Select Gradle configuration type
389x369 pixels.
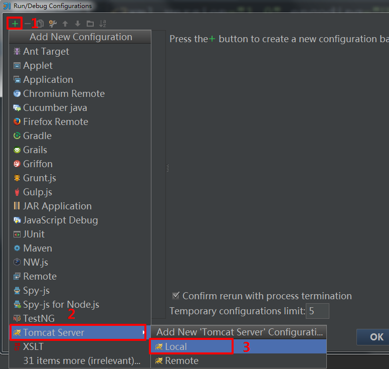pyautogui.click(x=80, y=136)
